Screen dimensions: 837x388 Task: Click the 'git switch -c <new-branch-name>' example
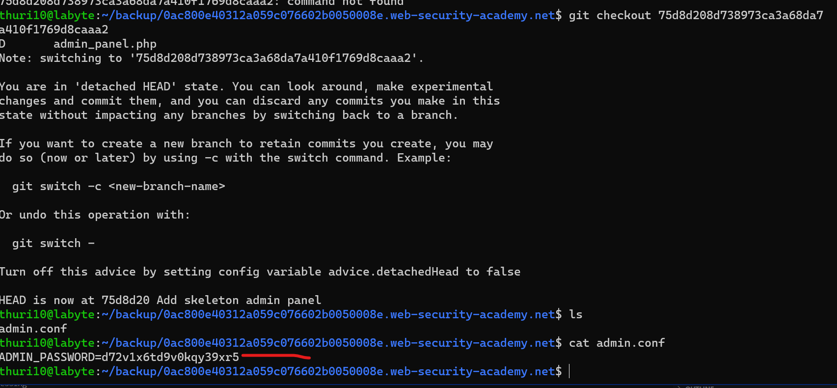coord(118,186)
